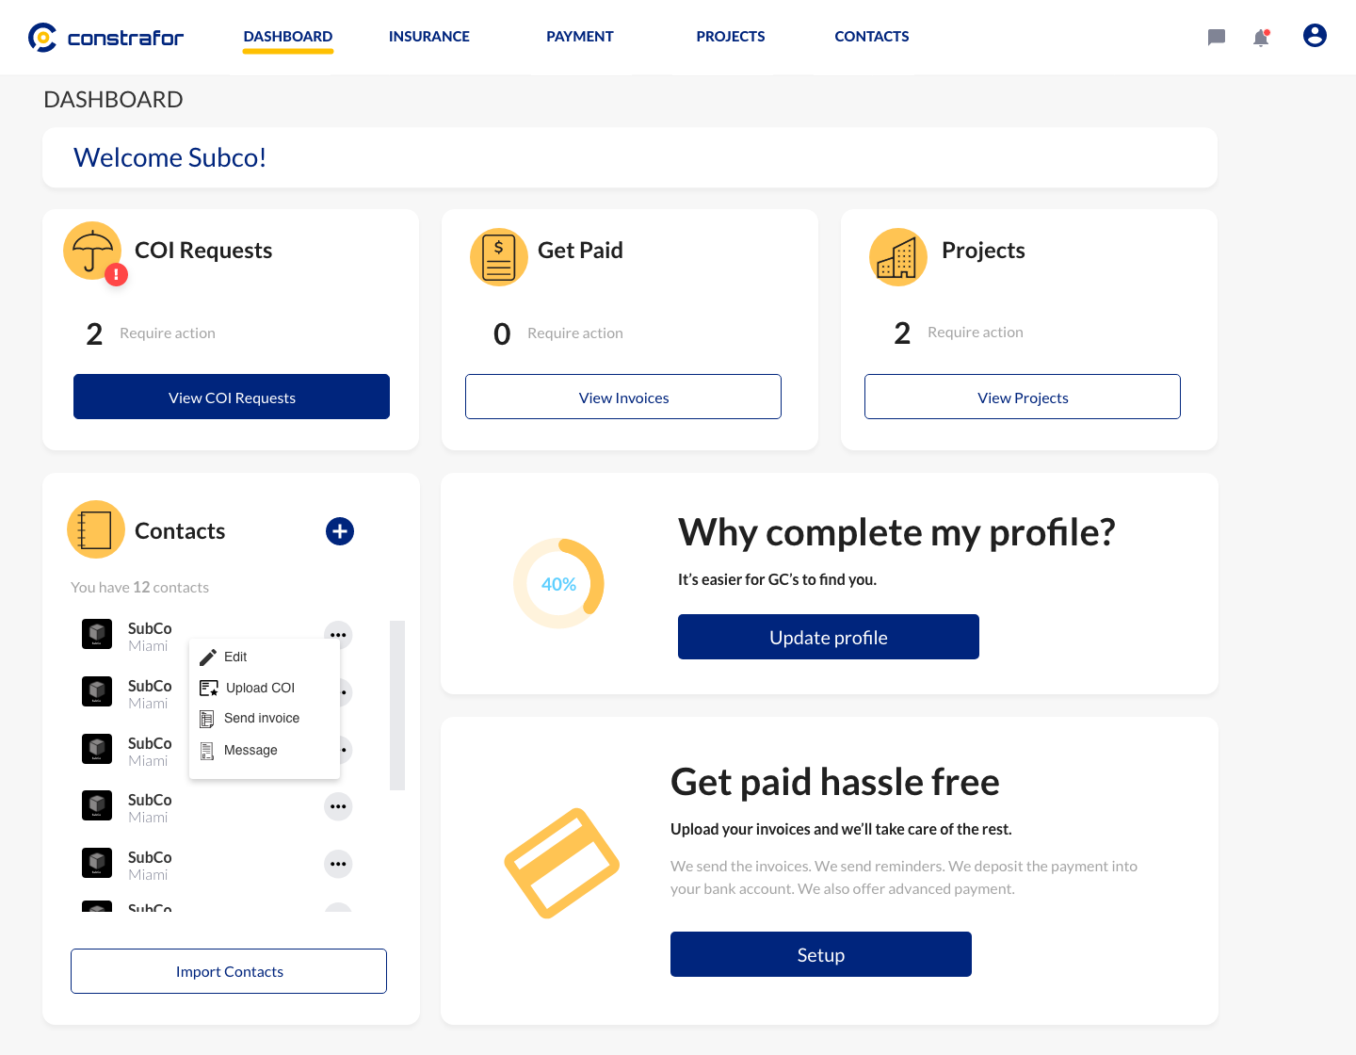Click the 40% profile completion ring

558,584
